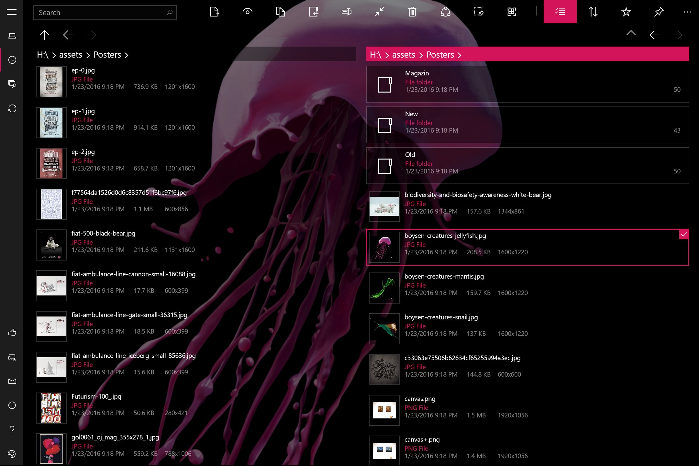The width and height of the screenshot is (699, 466).
Task: Click the Copy files toolbar icon
Action: pyautogui.click(x=280, y=12)
